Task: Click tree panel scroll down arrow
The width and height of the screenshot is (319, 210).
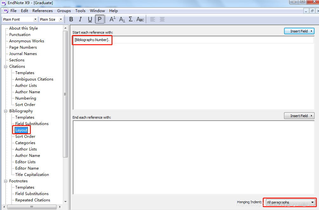Action: click(65, 202)
